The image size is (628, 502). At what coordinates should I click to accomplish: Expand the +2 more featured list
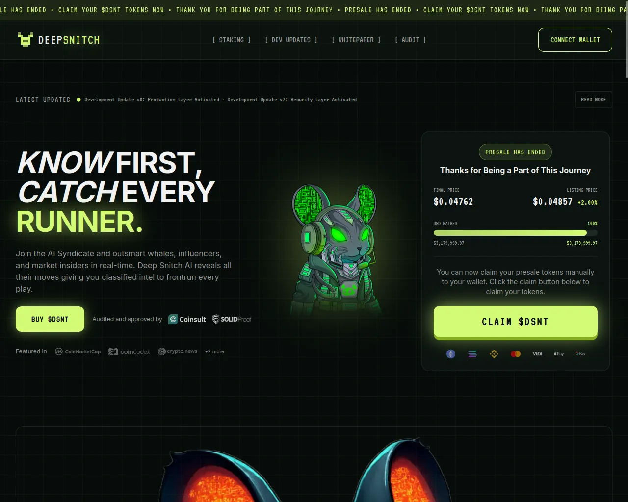pos(214,351)
